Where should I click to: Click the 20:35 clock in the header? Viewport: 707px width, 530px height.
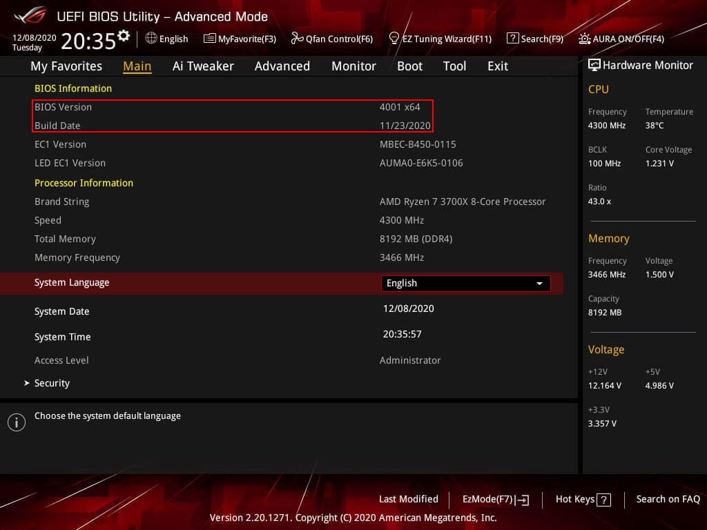88,41
